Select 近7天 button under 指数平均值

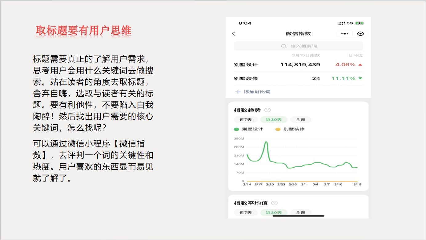pyautogui.click(x=246, y=213)
